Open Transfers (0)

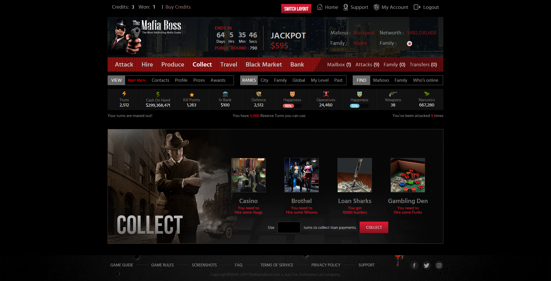423,65
